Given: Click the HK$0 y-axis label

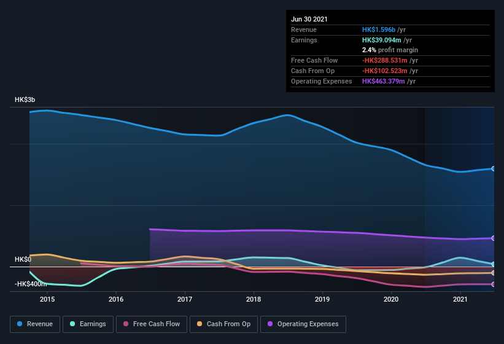Looking at the screenshot, I should pos(23,259).
